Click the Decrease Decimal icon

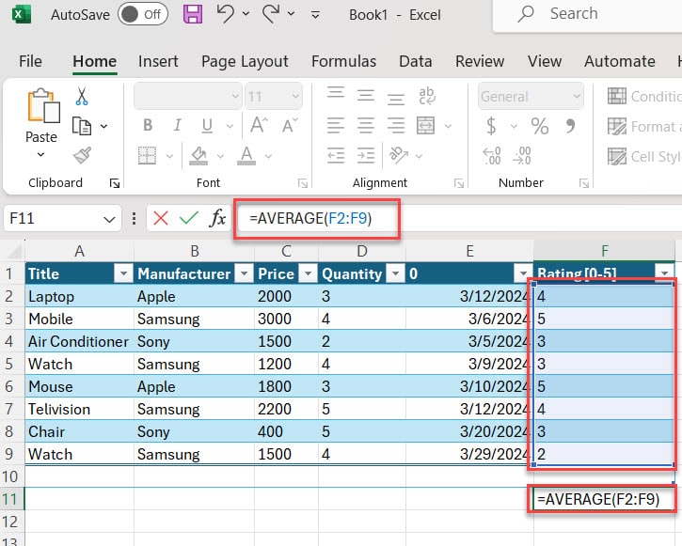pyautogui.click(x=521, y=155)
